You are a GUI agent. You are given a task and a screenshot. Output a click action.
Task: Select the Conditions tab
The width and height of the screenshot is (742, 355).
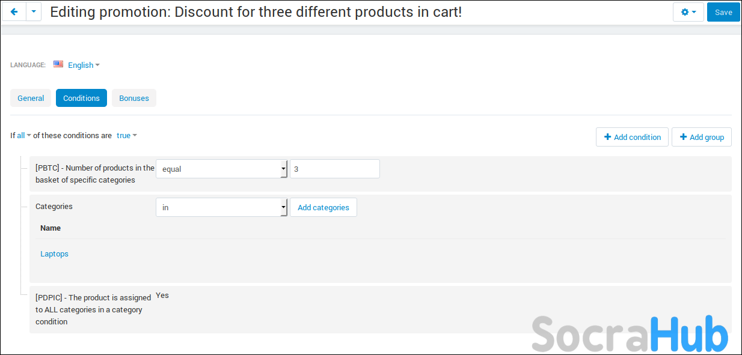[81, 98]
